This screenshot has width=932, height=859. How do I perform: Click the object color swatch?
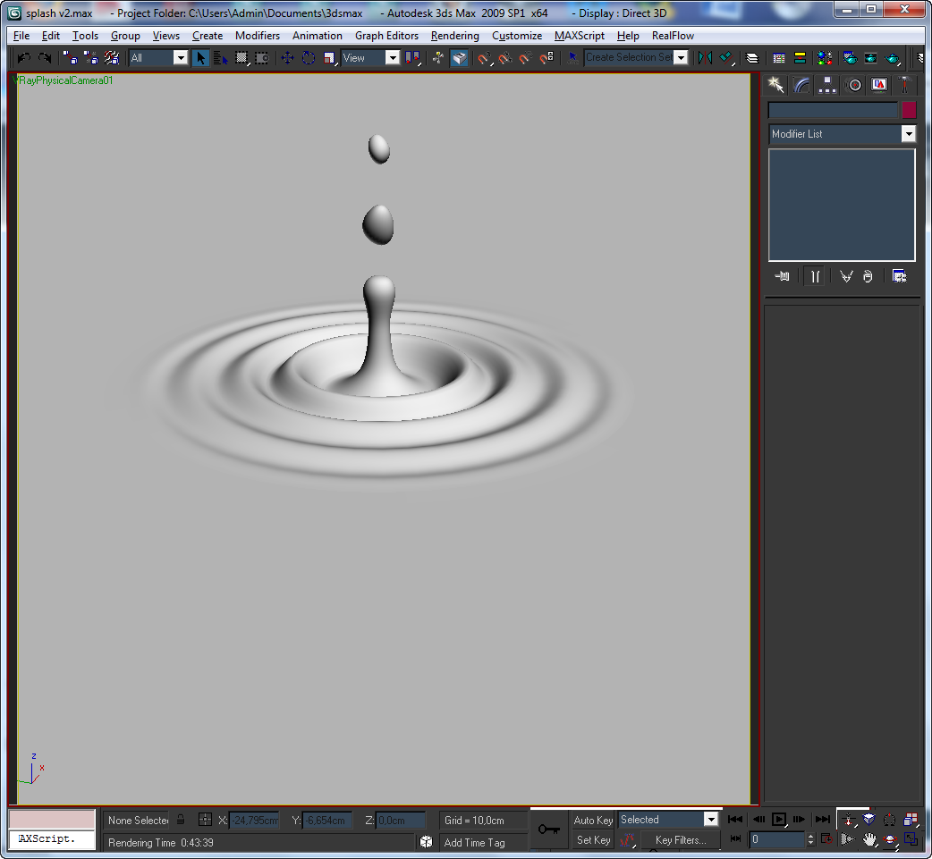pos(910,109)
